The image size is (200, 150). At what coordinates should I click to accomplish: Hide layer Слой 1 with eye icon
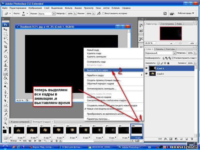point(146,68)
